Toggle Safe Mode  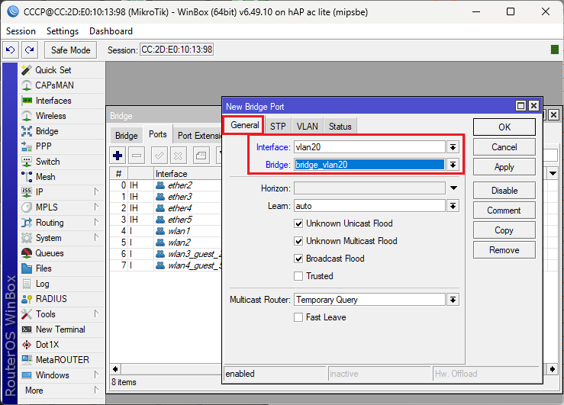coord(70,50)
